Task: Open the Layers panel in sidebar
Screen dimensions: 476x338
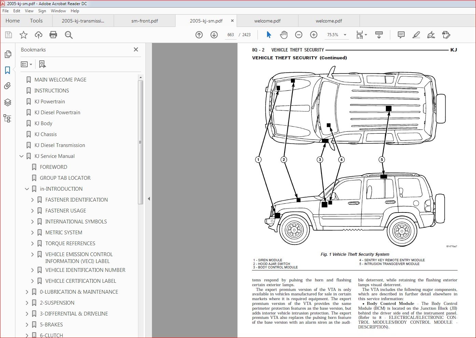Action: 8,102
